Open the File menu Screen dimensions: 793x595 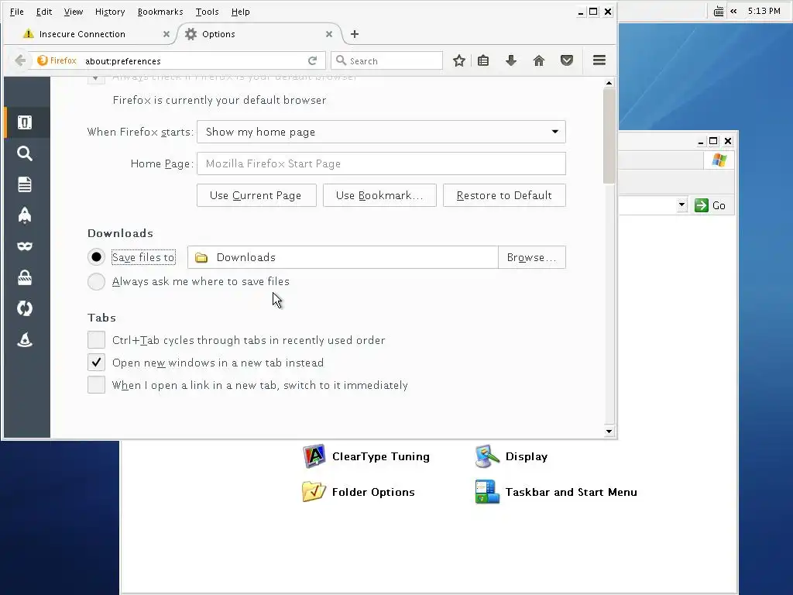point(17,12)
